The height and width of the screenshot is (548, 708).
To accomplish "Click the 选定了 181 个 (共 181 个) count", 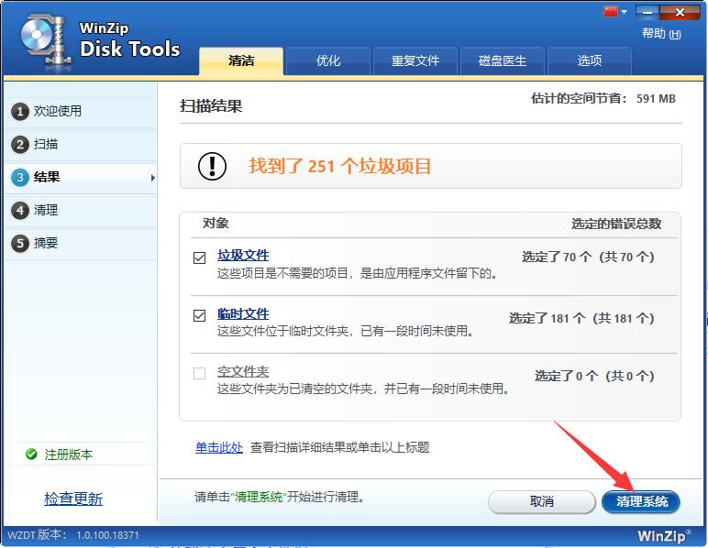I will pos(581,318).
